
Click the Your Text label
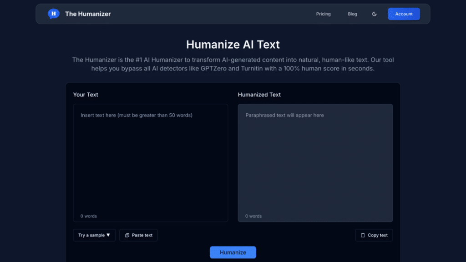click(86, 95)
